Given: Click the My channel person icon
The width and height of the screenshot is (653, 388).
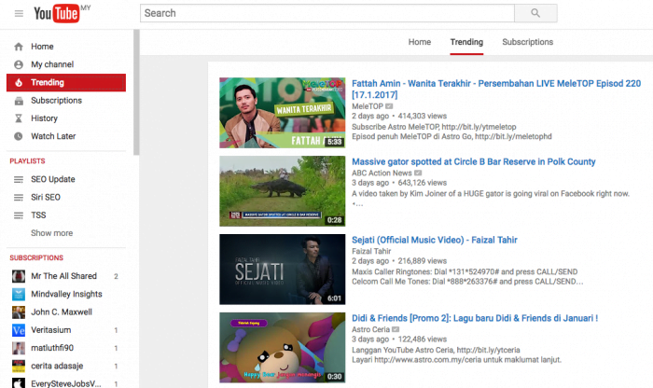Looking at the screenshot, I should [19, 64].
